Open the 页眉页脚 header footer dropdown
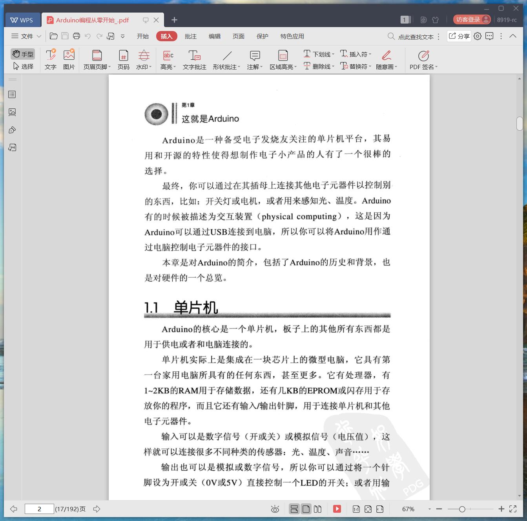The width and height of the screenshot is (527, 521). click(x=97, y=59)
